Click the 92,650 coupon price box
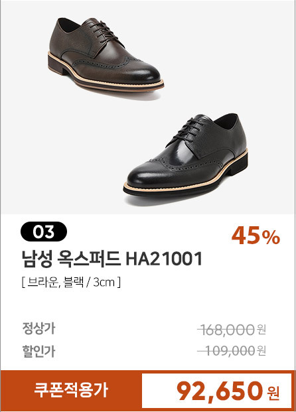Viewport: 296px width, 412px height. coord(216,391)
